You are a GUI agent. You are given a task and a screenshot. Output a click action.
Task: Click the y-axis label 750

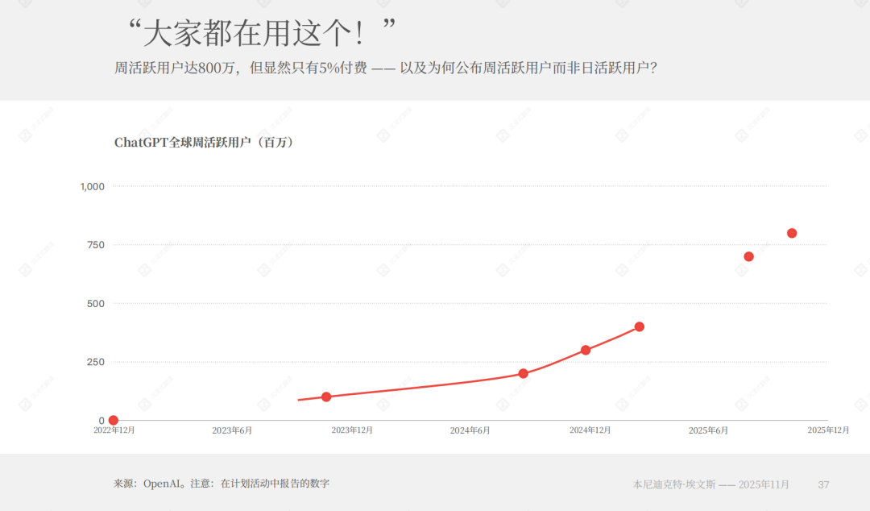point(95,245)
